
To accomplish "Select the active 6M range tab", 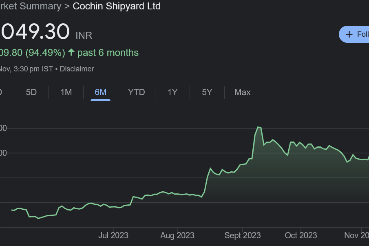I will [100, 92].
